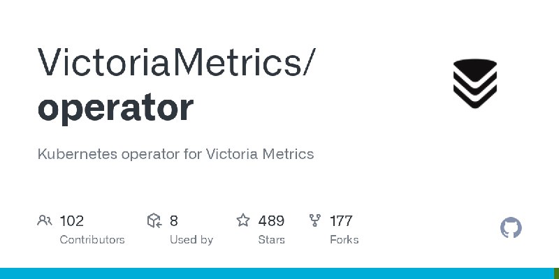Open the Forks label text

coord(344,239)
